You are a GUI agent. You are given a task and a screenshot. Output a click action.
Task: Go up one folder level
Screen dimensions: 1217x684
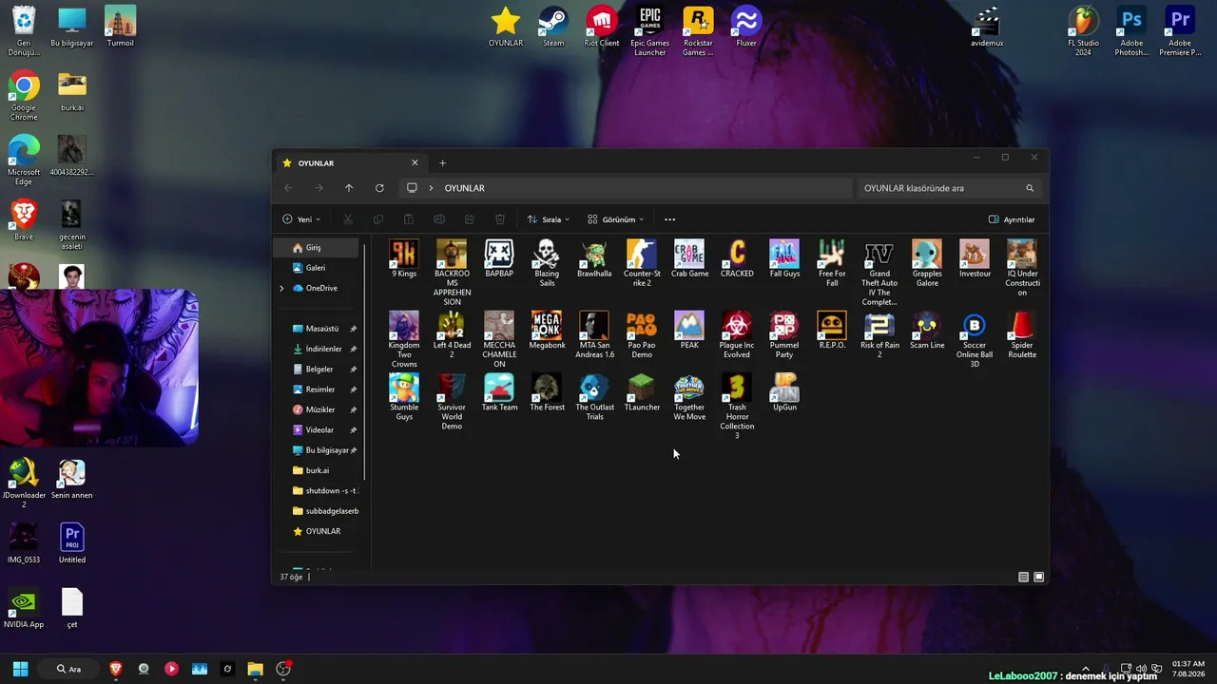(349, 188)
